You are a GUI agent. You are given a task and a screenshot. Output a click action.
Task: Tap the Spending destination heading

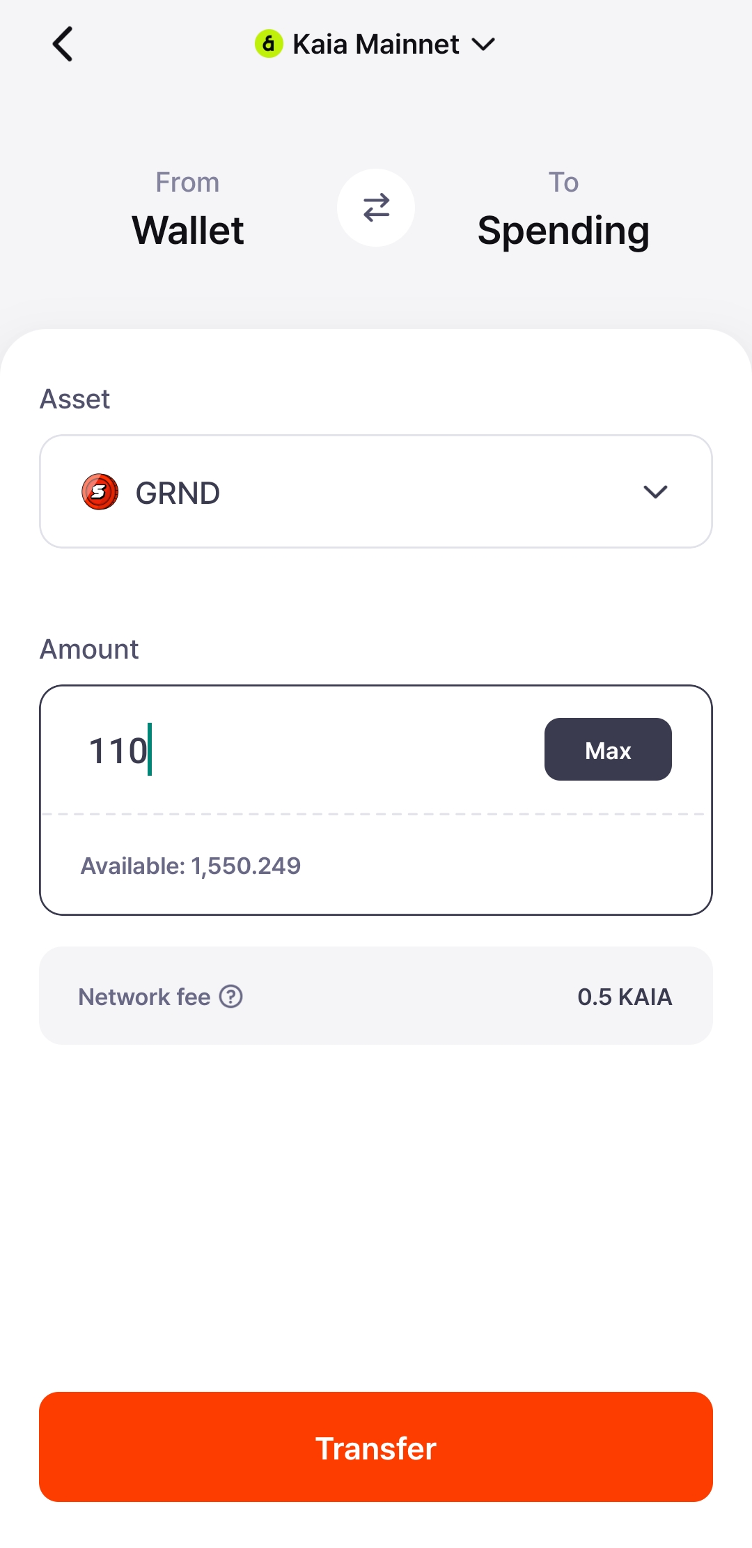coord(563,230)
